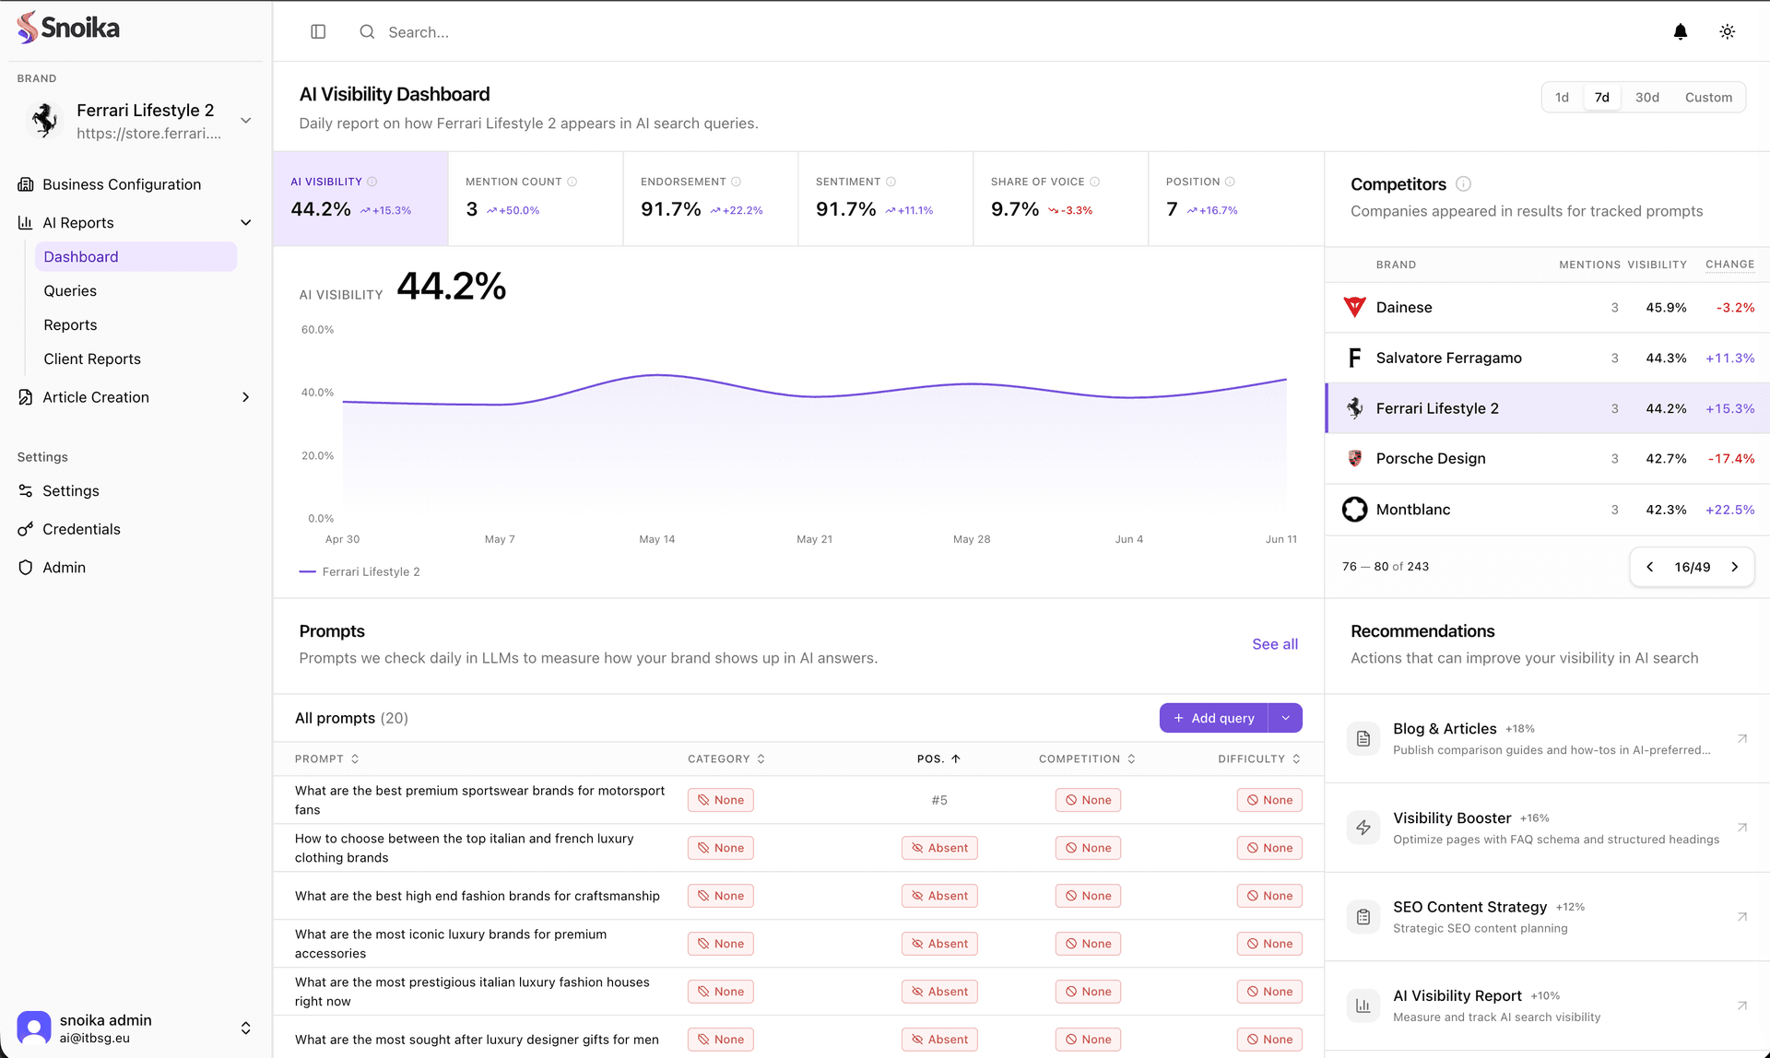Open Credentials in sidebar

[x=81, y=530]
